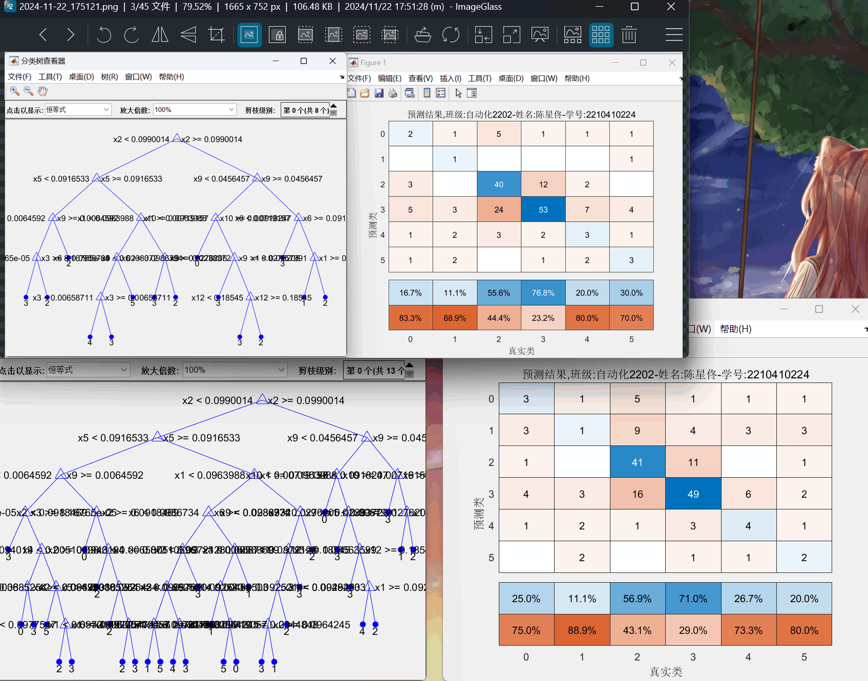Delete image with trash icon
The width and height of the screenshot is (868, 681).
629,35
